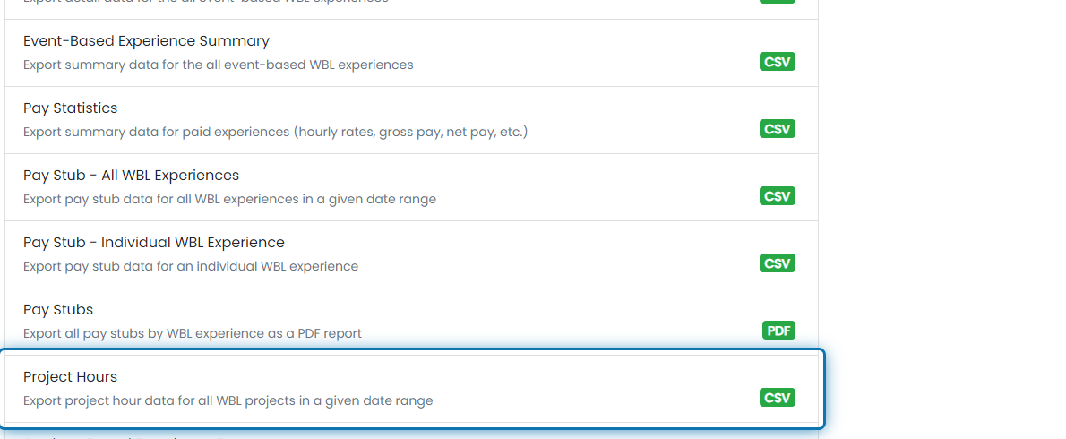Click the Project Hours CSV badge
Image resolution: width=1066 pixels, height=439 pixels.
(777, 398)
